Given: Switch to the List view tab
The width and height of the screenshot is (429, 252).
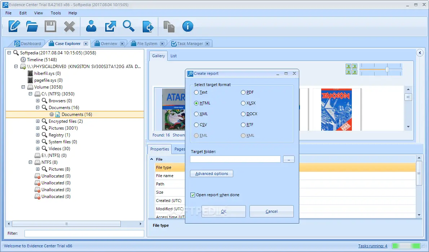Looking at the screenshot, I should coord(173,56).
